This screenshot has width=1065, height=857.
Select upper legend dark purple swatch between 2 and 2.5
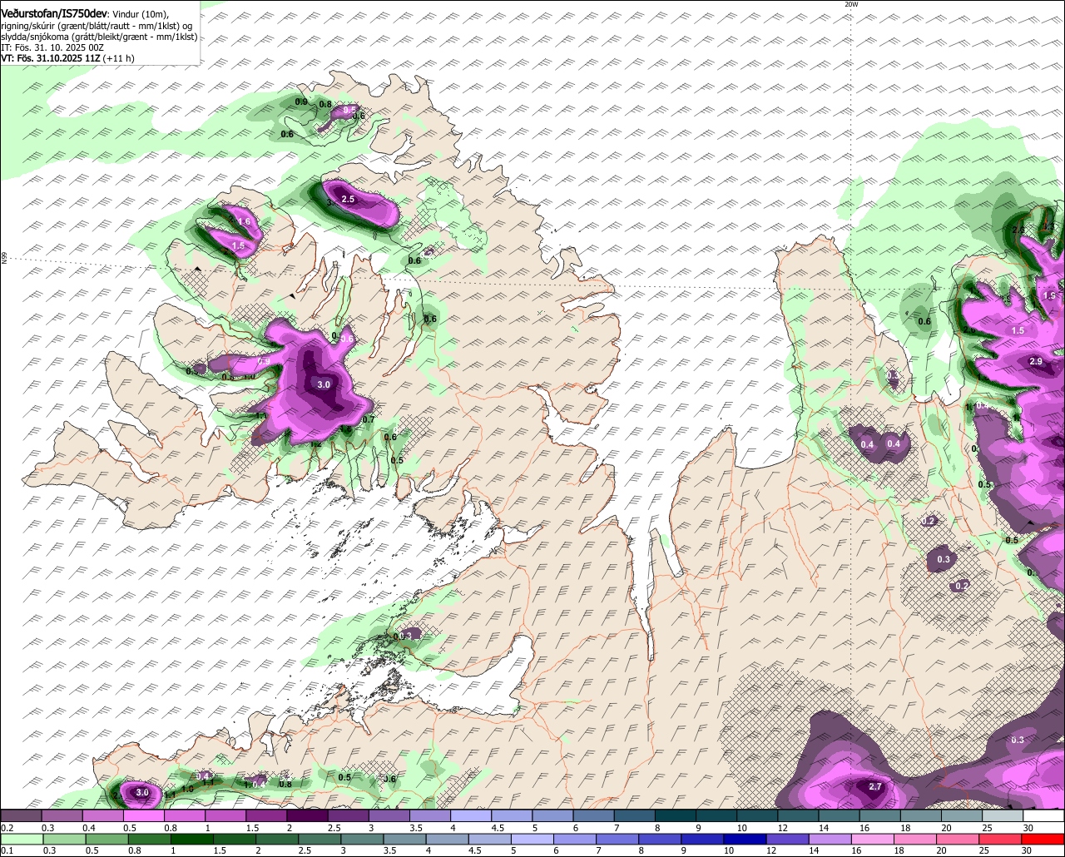pyautogui.click(x=307, y=816)
